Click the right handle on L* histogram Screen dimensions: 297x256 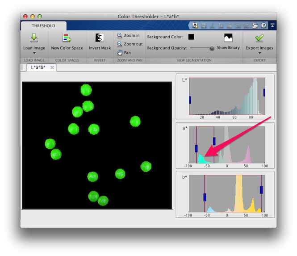coord(264,92)
